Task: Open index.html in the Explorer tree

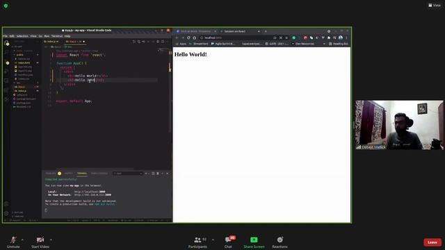Action: pos(24,62)
